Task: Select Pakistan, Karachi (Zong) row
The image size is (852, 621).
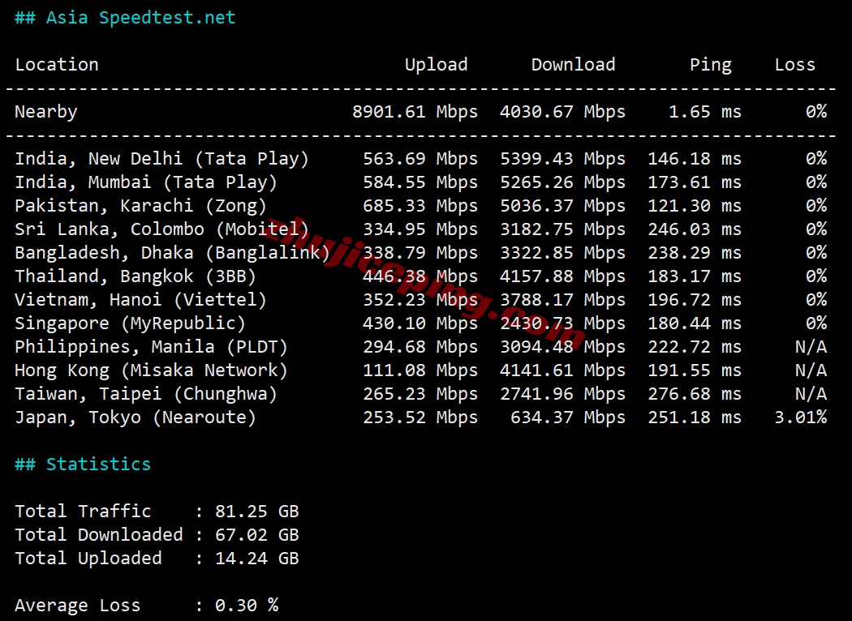Action: 420,206
